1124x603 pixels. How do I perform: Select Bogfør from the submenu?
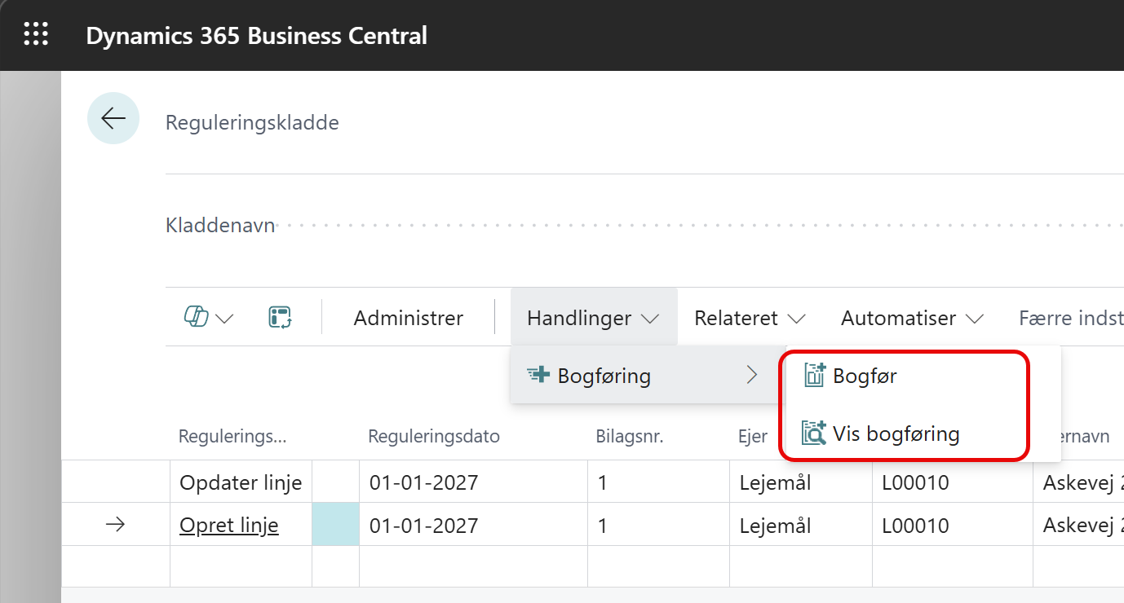(865, 376)
